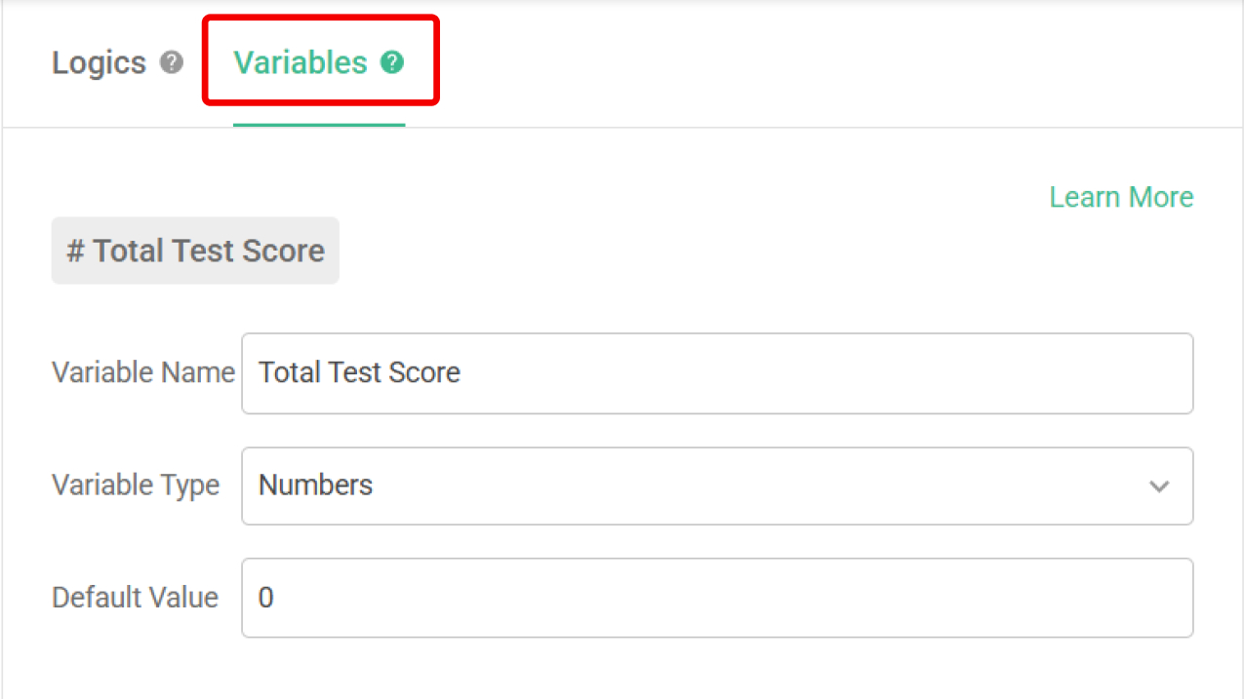Click the Total Test Score variable chip
The width and height of the screenshot is (1244, 699).
click(195, 251)
